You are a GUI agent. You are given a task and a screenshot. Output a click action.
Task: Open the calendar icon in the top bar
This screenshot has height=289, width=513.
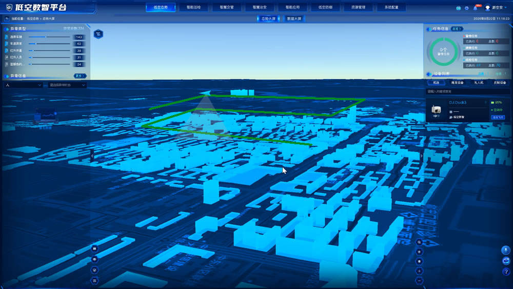point(458,8)
